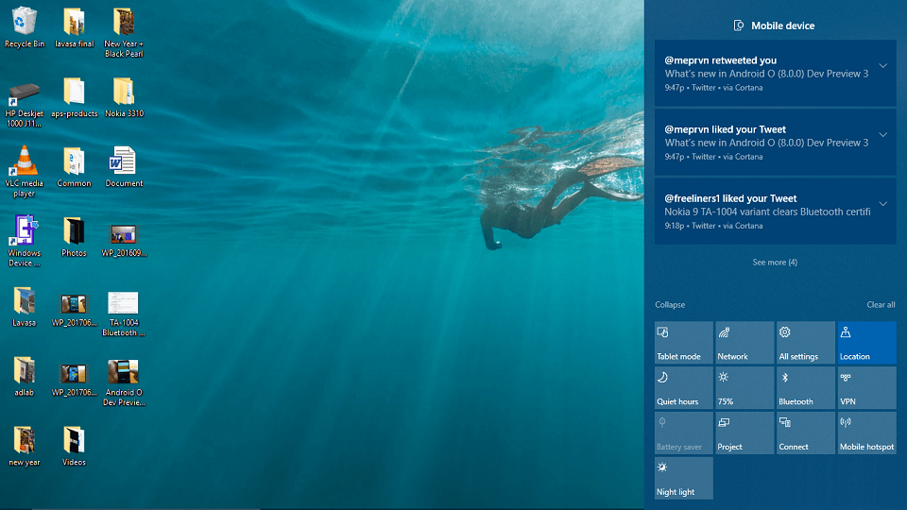Change the 75% brightness tile
907x510 pixels.
tap(744, 388)
